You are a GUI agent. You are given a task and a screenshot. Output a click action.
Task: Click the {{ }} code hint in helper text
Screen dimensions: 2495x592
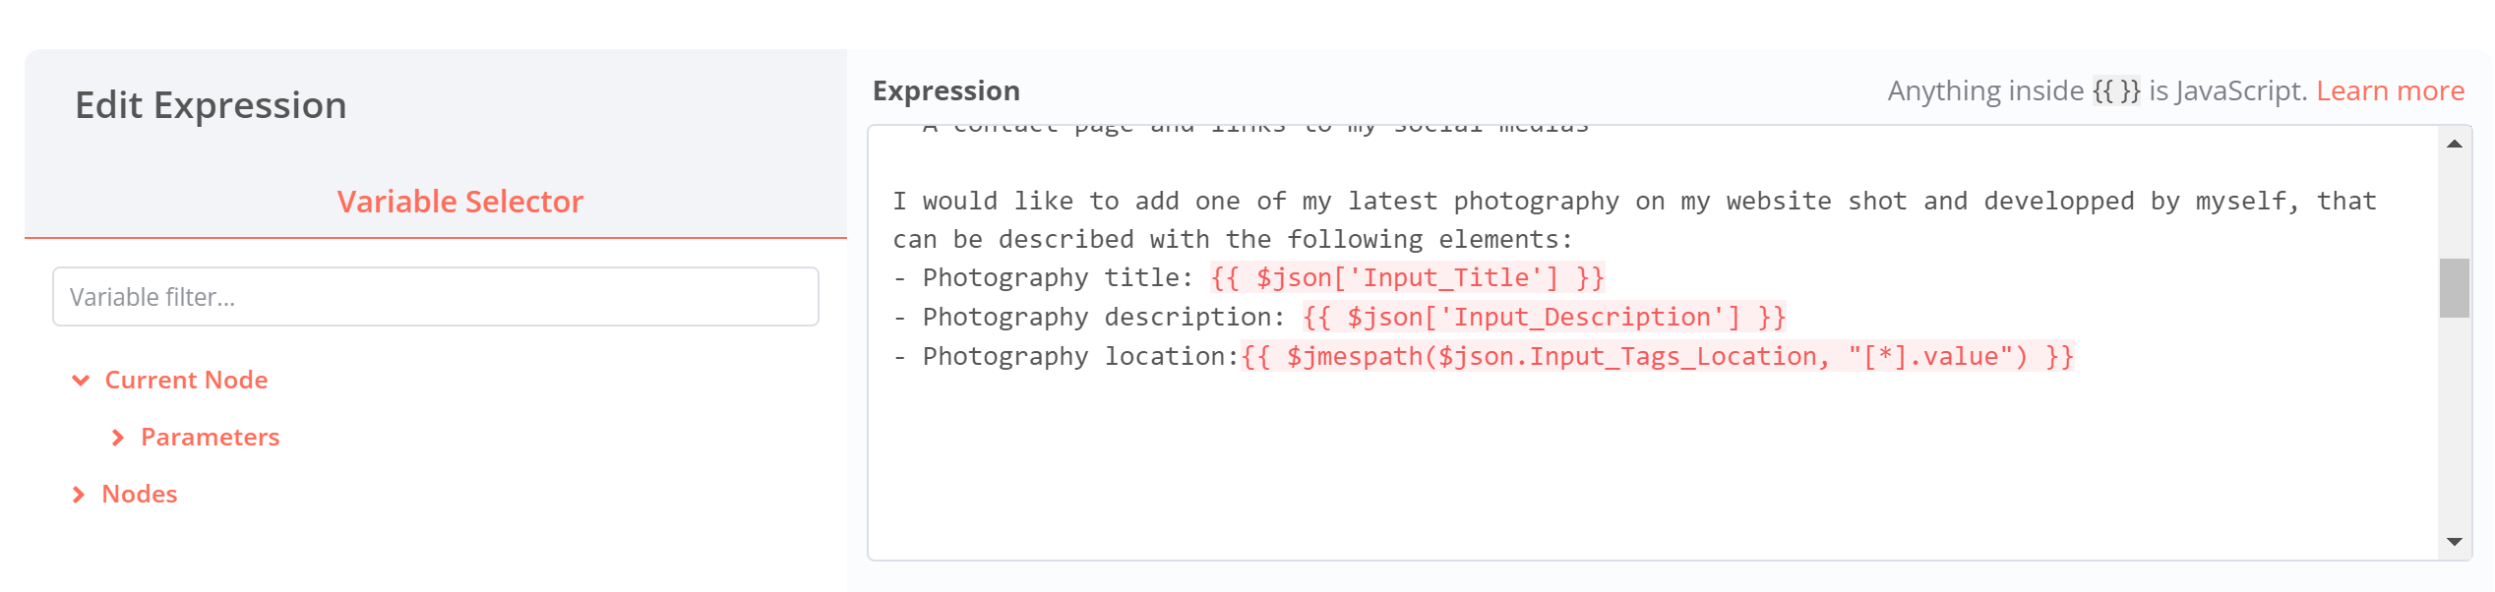tap(2115, 91)
